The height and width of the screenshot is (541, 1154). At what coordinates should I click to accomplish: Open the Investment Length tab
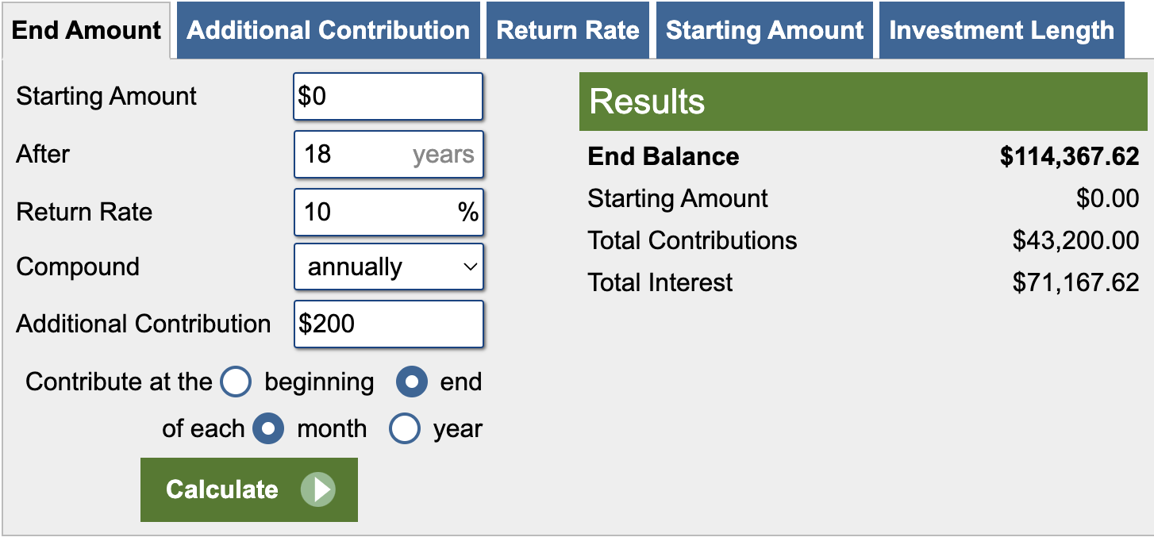click(x=1001, y=30)
